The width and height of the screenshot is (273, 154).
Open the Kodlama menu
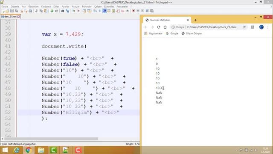coord(46,6)
